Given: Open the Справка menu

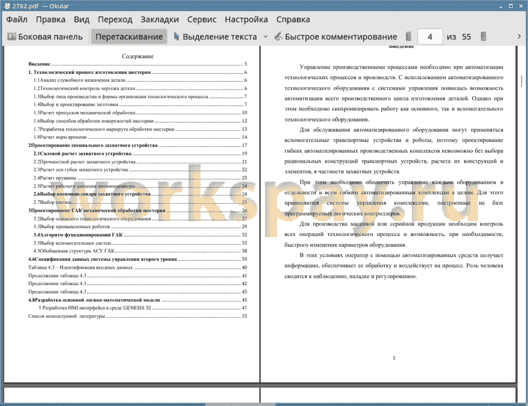Looking at the screenshot, I should point(293,20).
